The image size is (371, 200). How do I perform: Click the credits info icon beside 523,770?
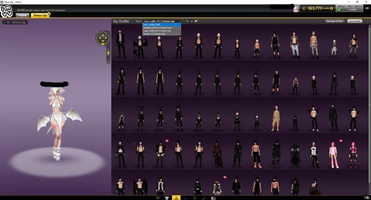(x=331, y=8)
